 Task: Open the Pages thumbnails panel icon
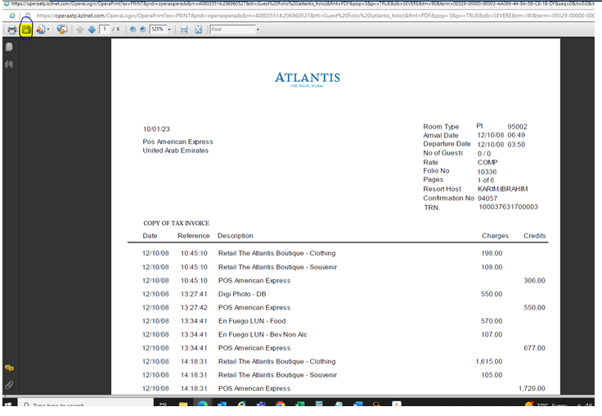(x=9, y=47)
